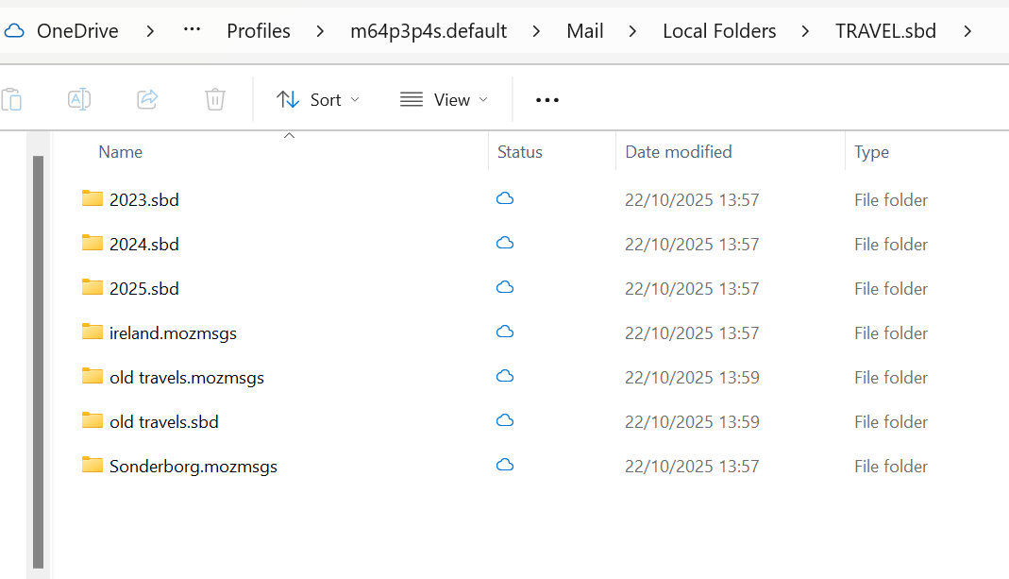
Task: Sort by the Date modified column header
Action: 679,152
